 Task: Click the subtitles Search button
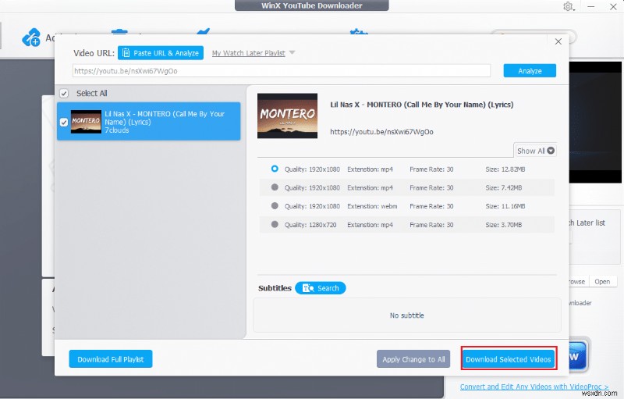pos(321,288)
